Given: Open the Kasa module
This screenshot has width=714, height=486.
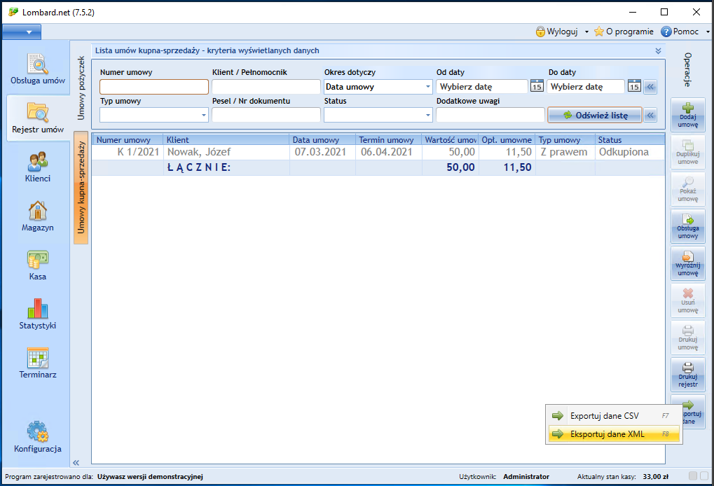Looking at the screenshot, I should pyautogui.click(x=36, y=265).
